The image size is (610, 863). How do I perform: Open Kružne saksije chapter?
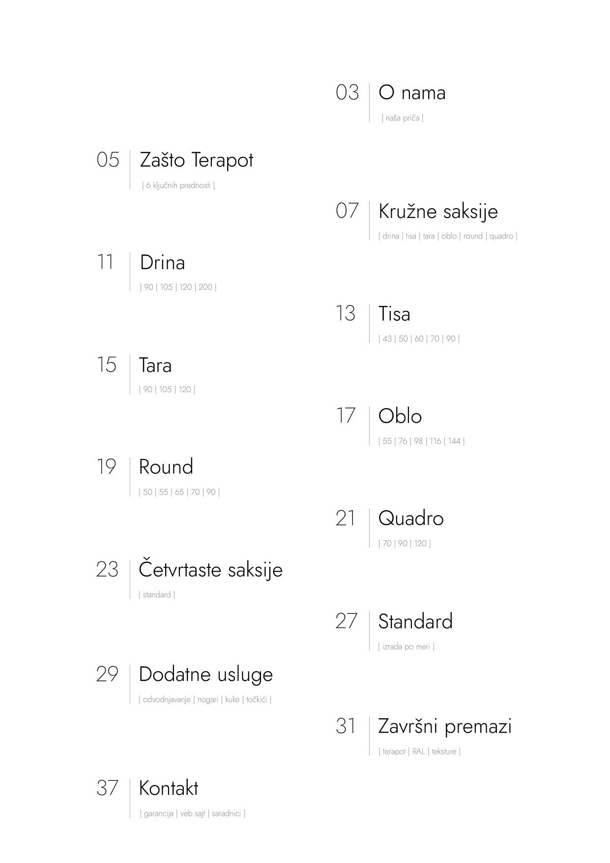click(438, 212)
